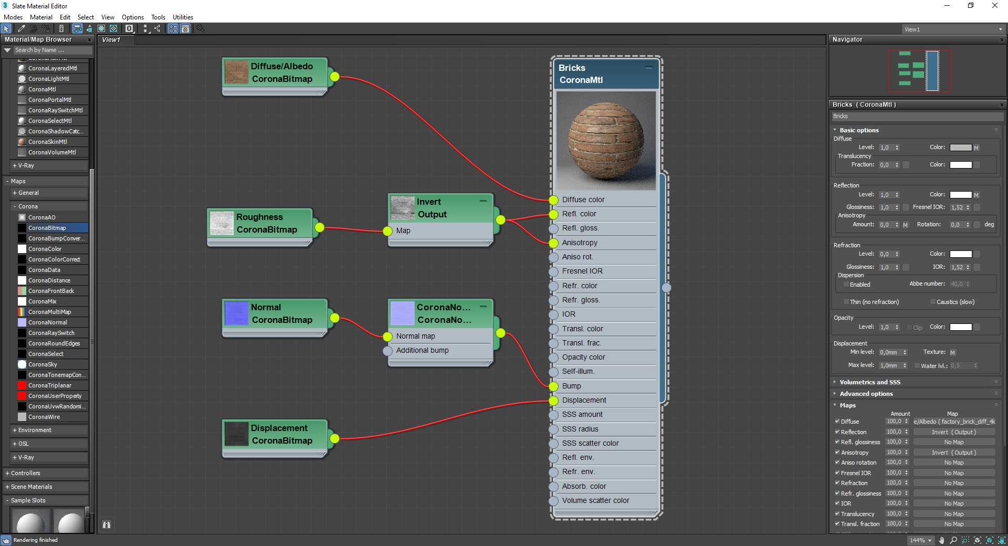Activate the Select Tool arrow in toolbar

6,29
